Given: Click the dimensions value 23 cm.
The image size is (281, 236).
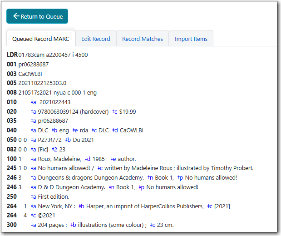Looking at the screenshot, I should point(165,225).
